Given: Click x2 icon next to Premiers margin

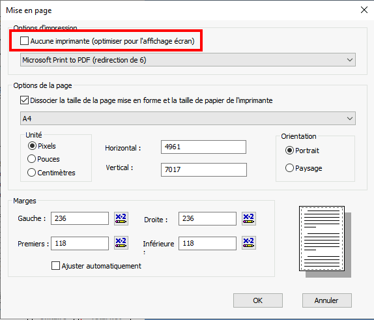Looking at the screenshot, I should tap(121, 242).
